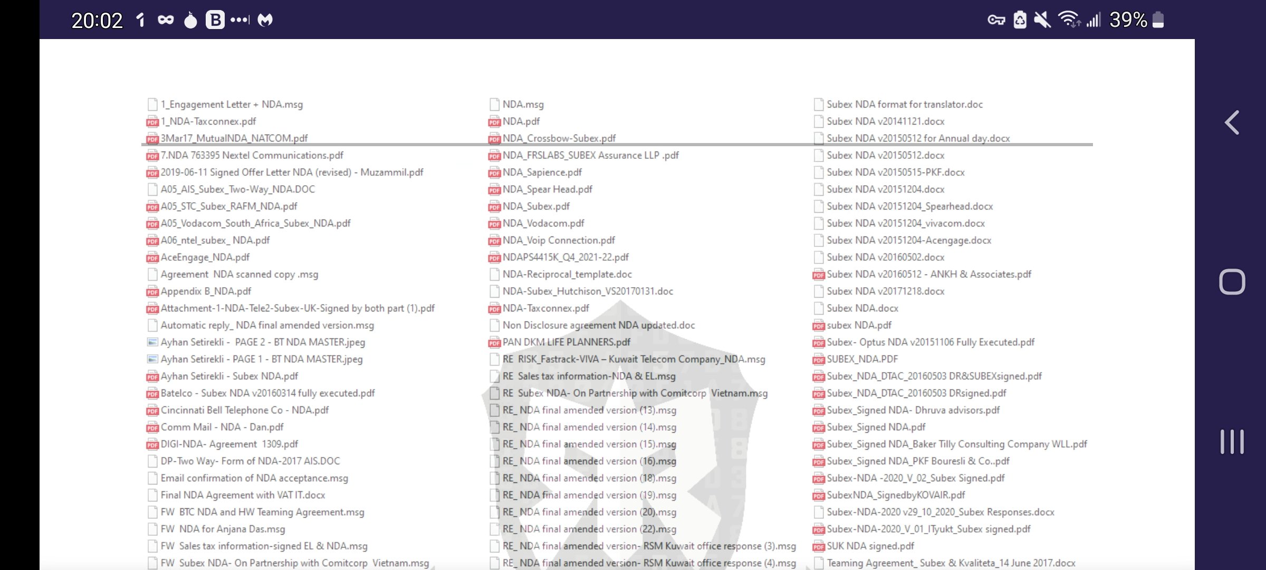Tap the battery percentage indicator
Screen dimensions: 1266x570
tap(1128, 20)
